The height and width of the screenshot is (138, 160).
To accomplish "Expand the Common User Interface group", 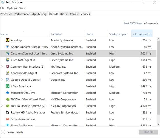I will pos(2,67).
